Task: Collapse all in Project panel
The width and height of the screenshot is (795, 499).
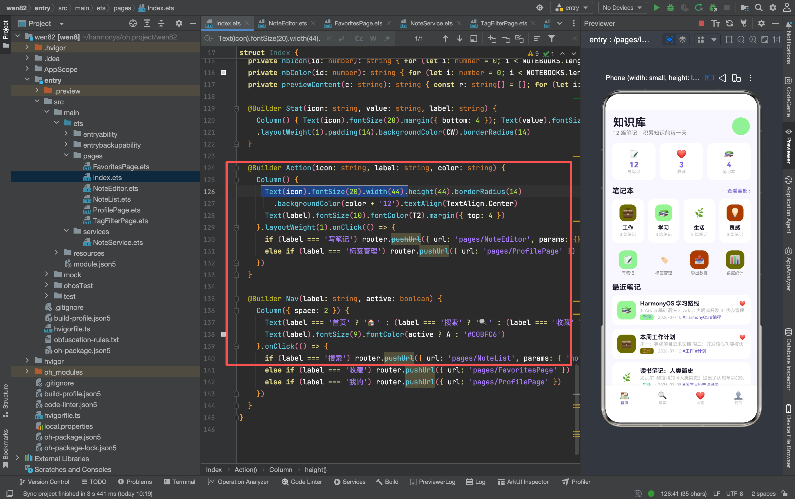Action: (161, 23)
